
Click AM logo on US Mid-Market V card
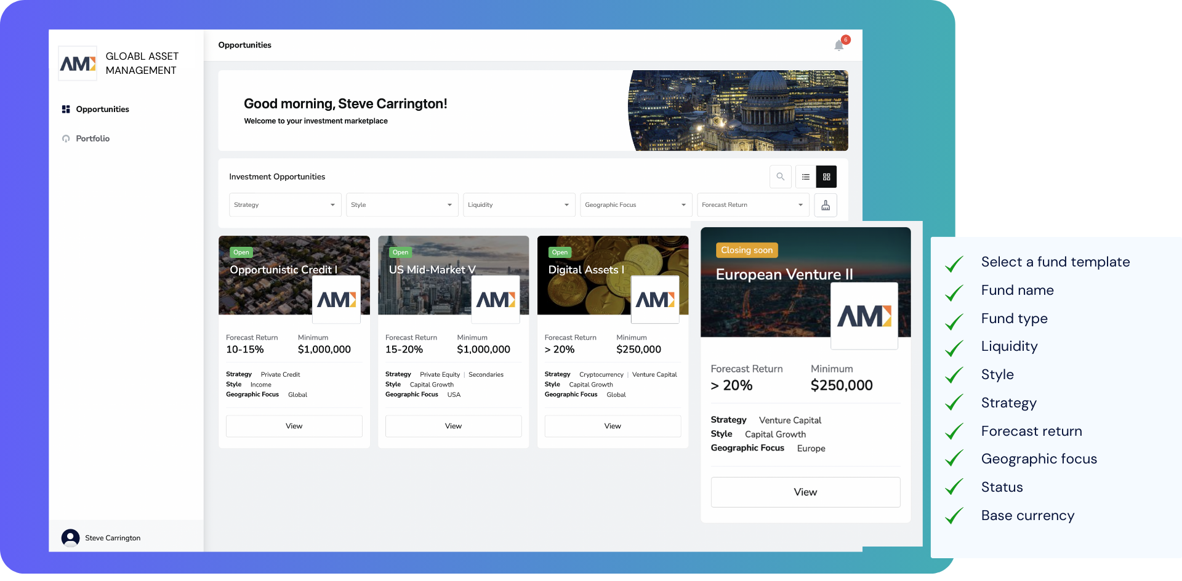point(496,299)
